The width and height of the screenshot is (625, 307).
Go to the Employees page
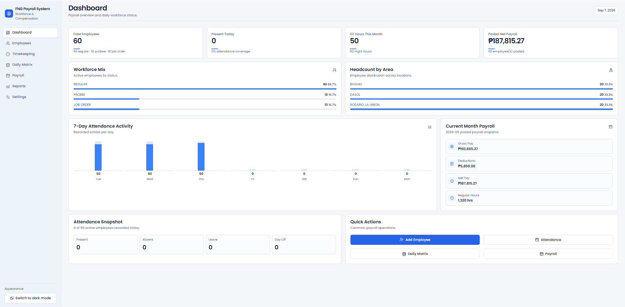(31, 43)
